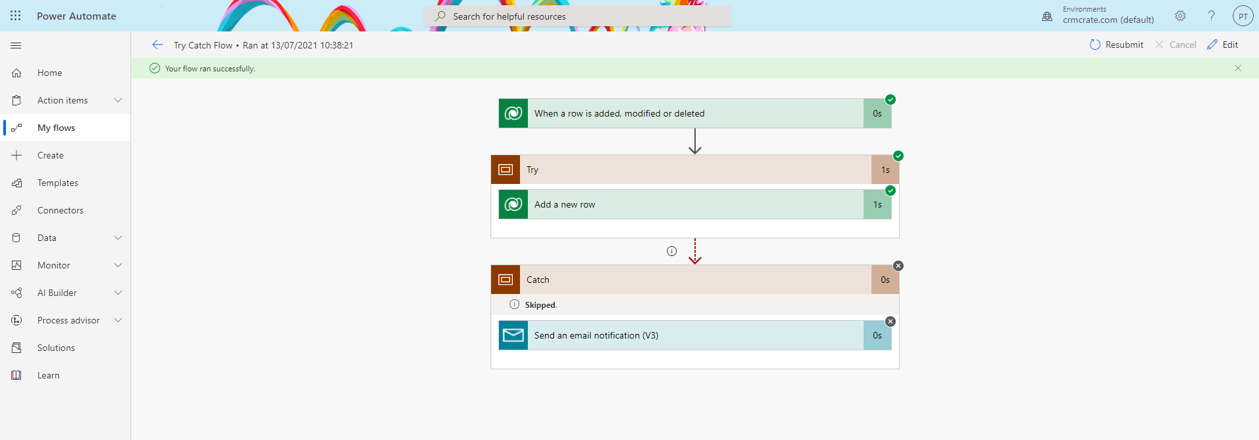Click the Power Automate title link
The height and width of the screenshot is (440, 1259).
[76, 16]
